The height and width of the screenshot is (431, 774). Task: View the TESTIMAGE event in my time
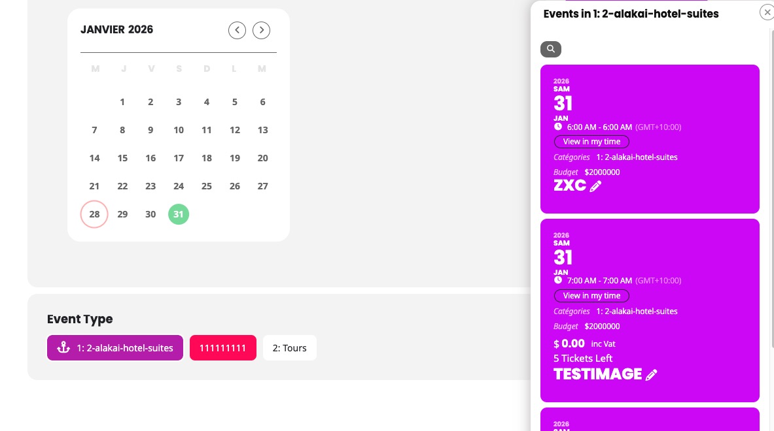[591, 296]
